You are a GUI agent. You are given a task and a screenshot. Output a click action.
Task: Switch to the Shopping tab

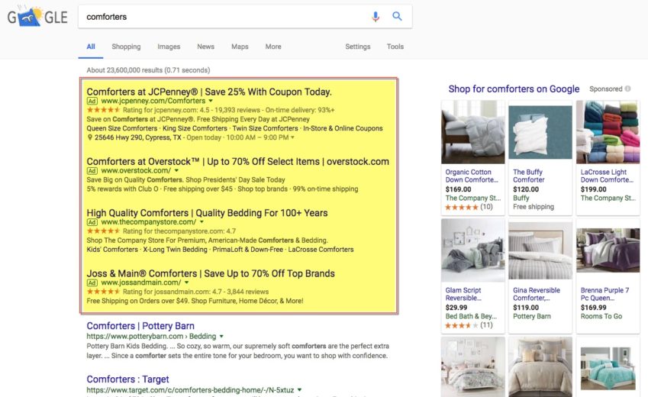coord(126,47)
